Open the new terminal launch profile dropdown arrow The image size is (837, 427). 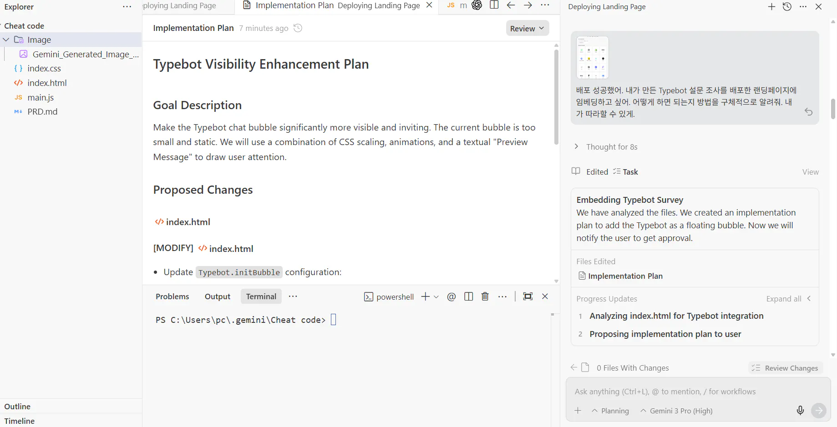[436, 297]
